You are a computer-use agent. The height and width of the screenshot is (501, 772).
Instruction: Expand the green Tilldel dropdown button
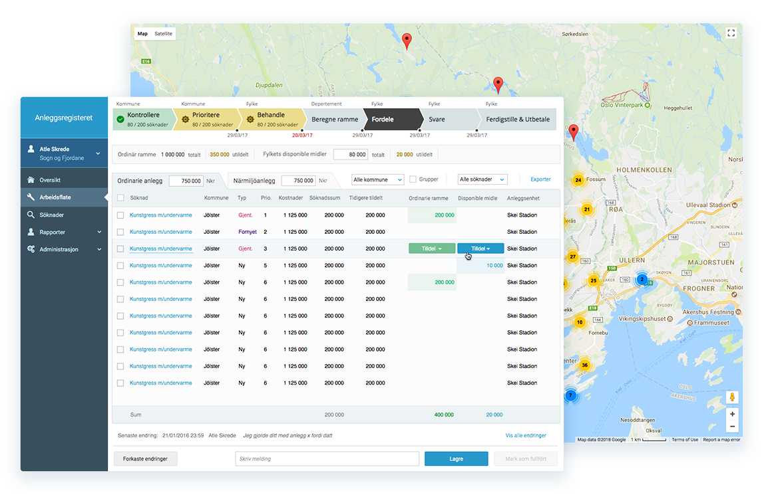tap(432, 249)
